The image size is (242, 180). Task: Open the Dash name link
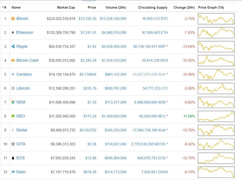pos(21,172)
